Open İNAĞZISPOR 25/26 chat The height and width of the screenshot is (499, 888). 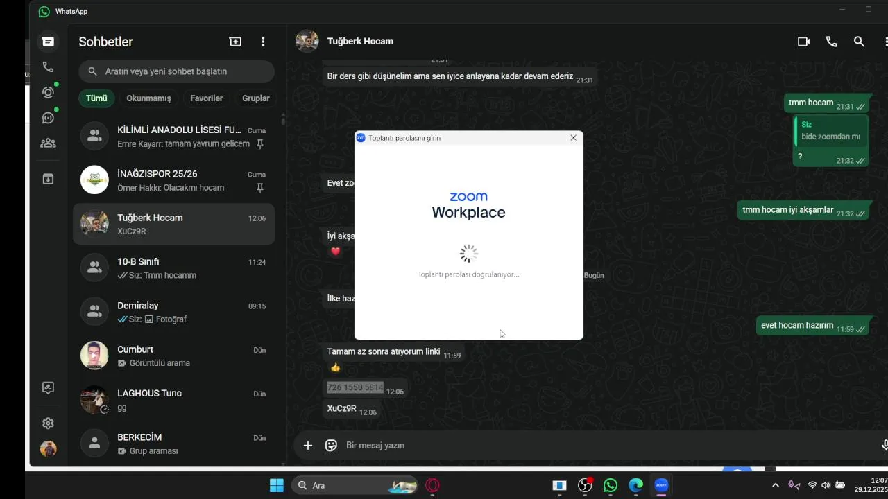point(173,180)
